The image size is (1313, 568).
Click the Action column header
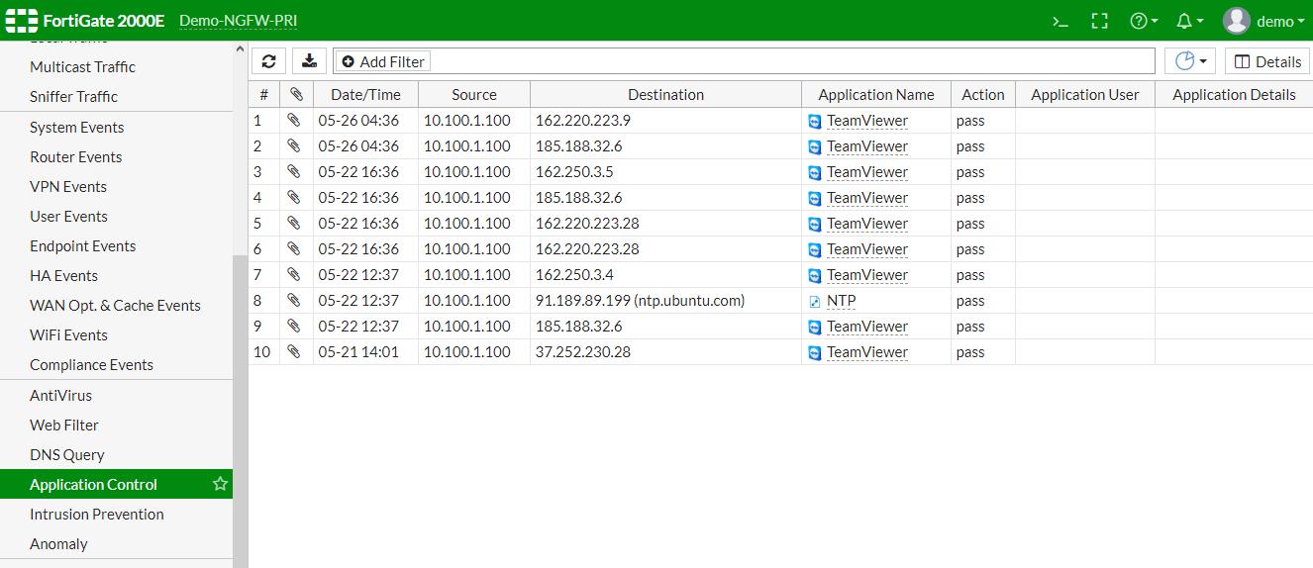point(983,95)
